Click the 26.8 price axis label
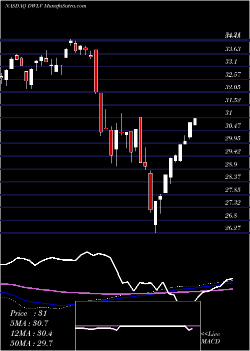Image resolution: width=250 pixels, height=351 pixels. [231, 216]
